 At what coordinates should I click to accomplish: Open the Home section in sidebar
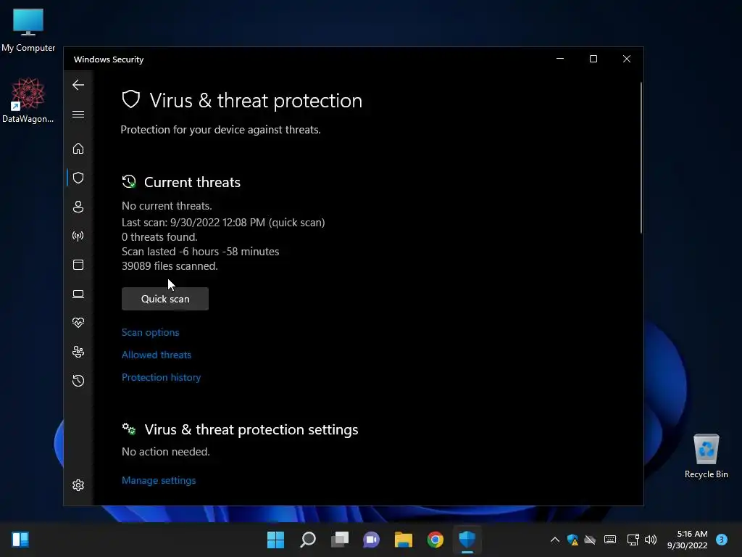pos(78,149)
